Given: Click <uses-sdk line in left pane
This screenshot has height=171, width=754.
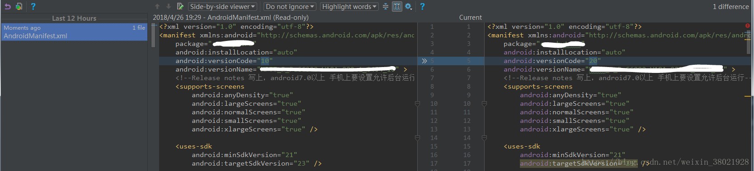Looking at the screenshot, I should (x=193, y=146).
